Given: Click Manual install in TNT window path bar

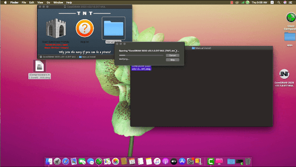Looking at the screenshot, I should (87, 57).
